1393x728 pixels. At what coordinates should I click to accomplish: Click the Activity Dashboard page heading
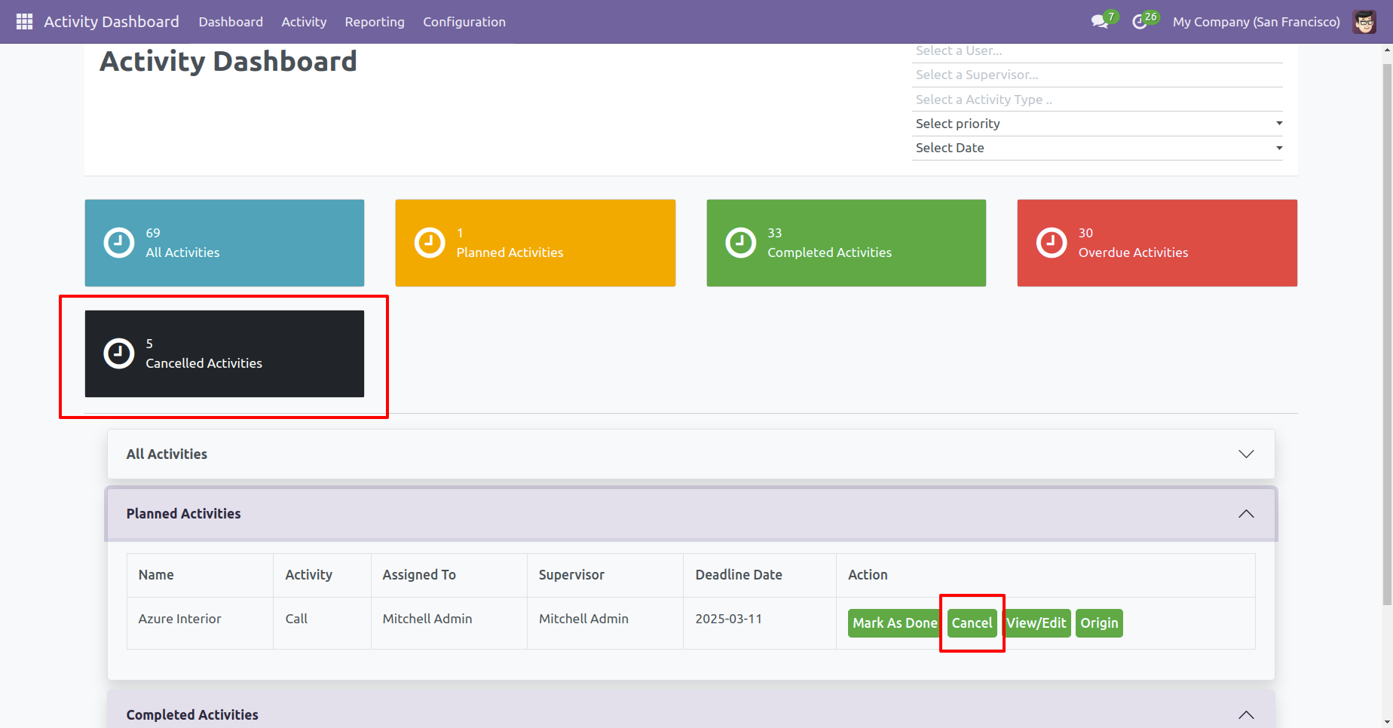[228, 61]
